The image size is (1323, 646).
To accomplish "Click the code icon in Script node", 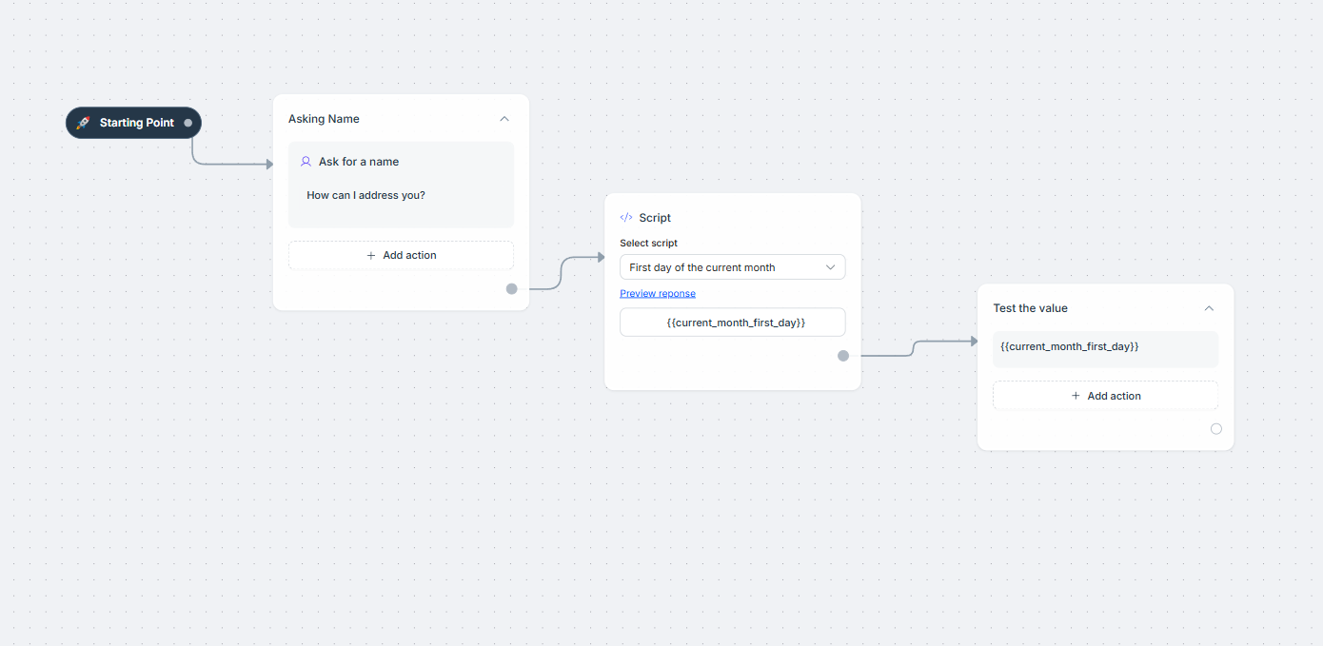I will pos(626,218).
